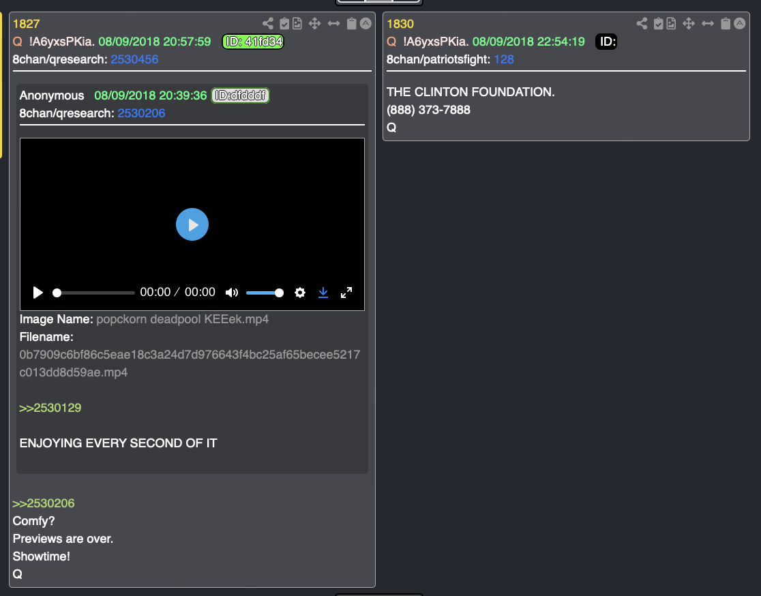This screenshot has height=596, width=761.
Task: Open video settings with the gear icon
Action: coord(300,293)
